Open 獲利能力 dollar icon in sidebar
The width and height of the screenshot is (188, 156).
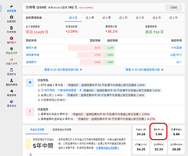[12, 38]
